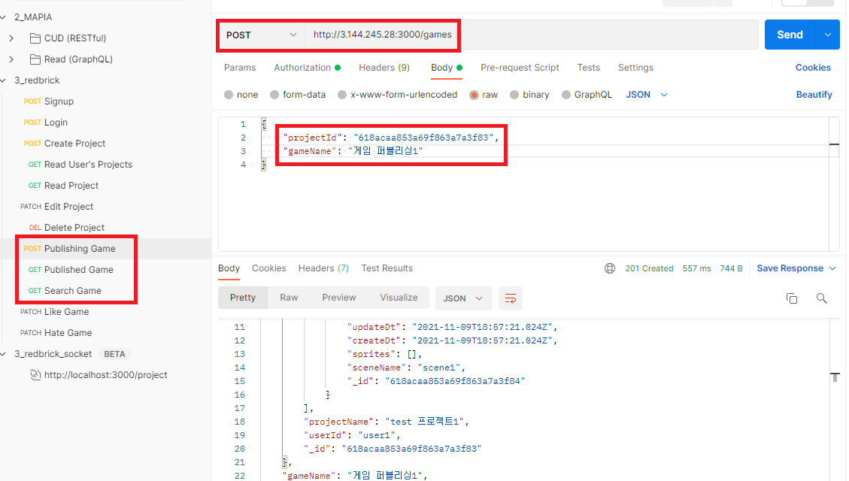The width and height of the screenshot is (849, 481).
Task: Open the Test Results tab
Action: tap(387, 268)
